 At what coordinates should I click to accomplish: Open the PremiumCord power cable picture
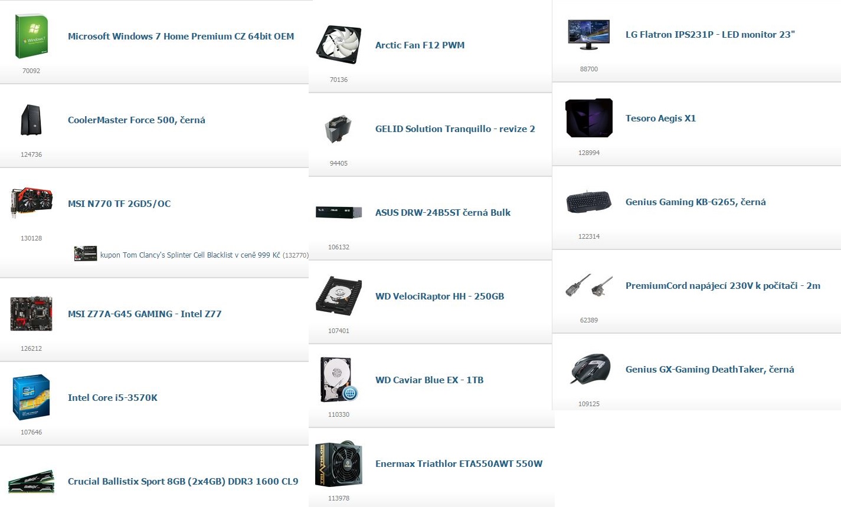click(588, 286)
